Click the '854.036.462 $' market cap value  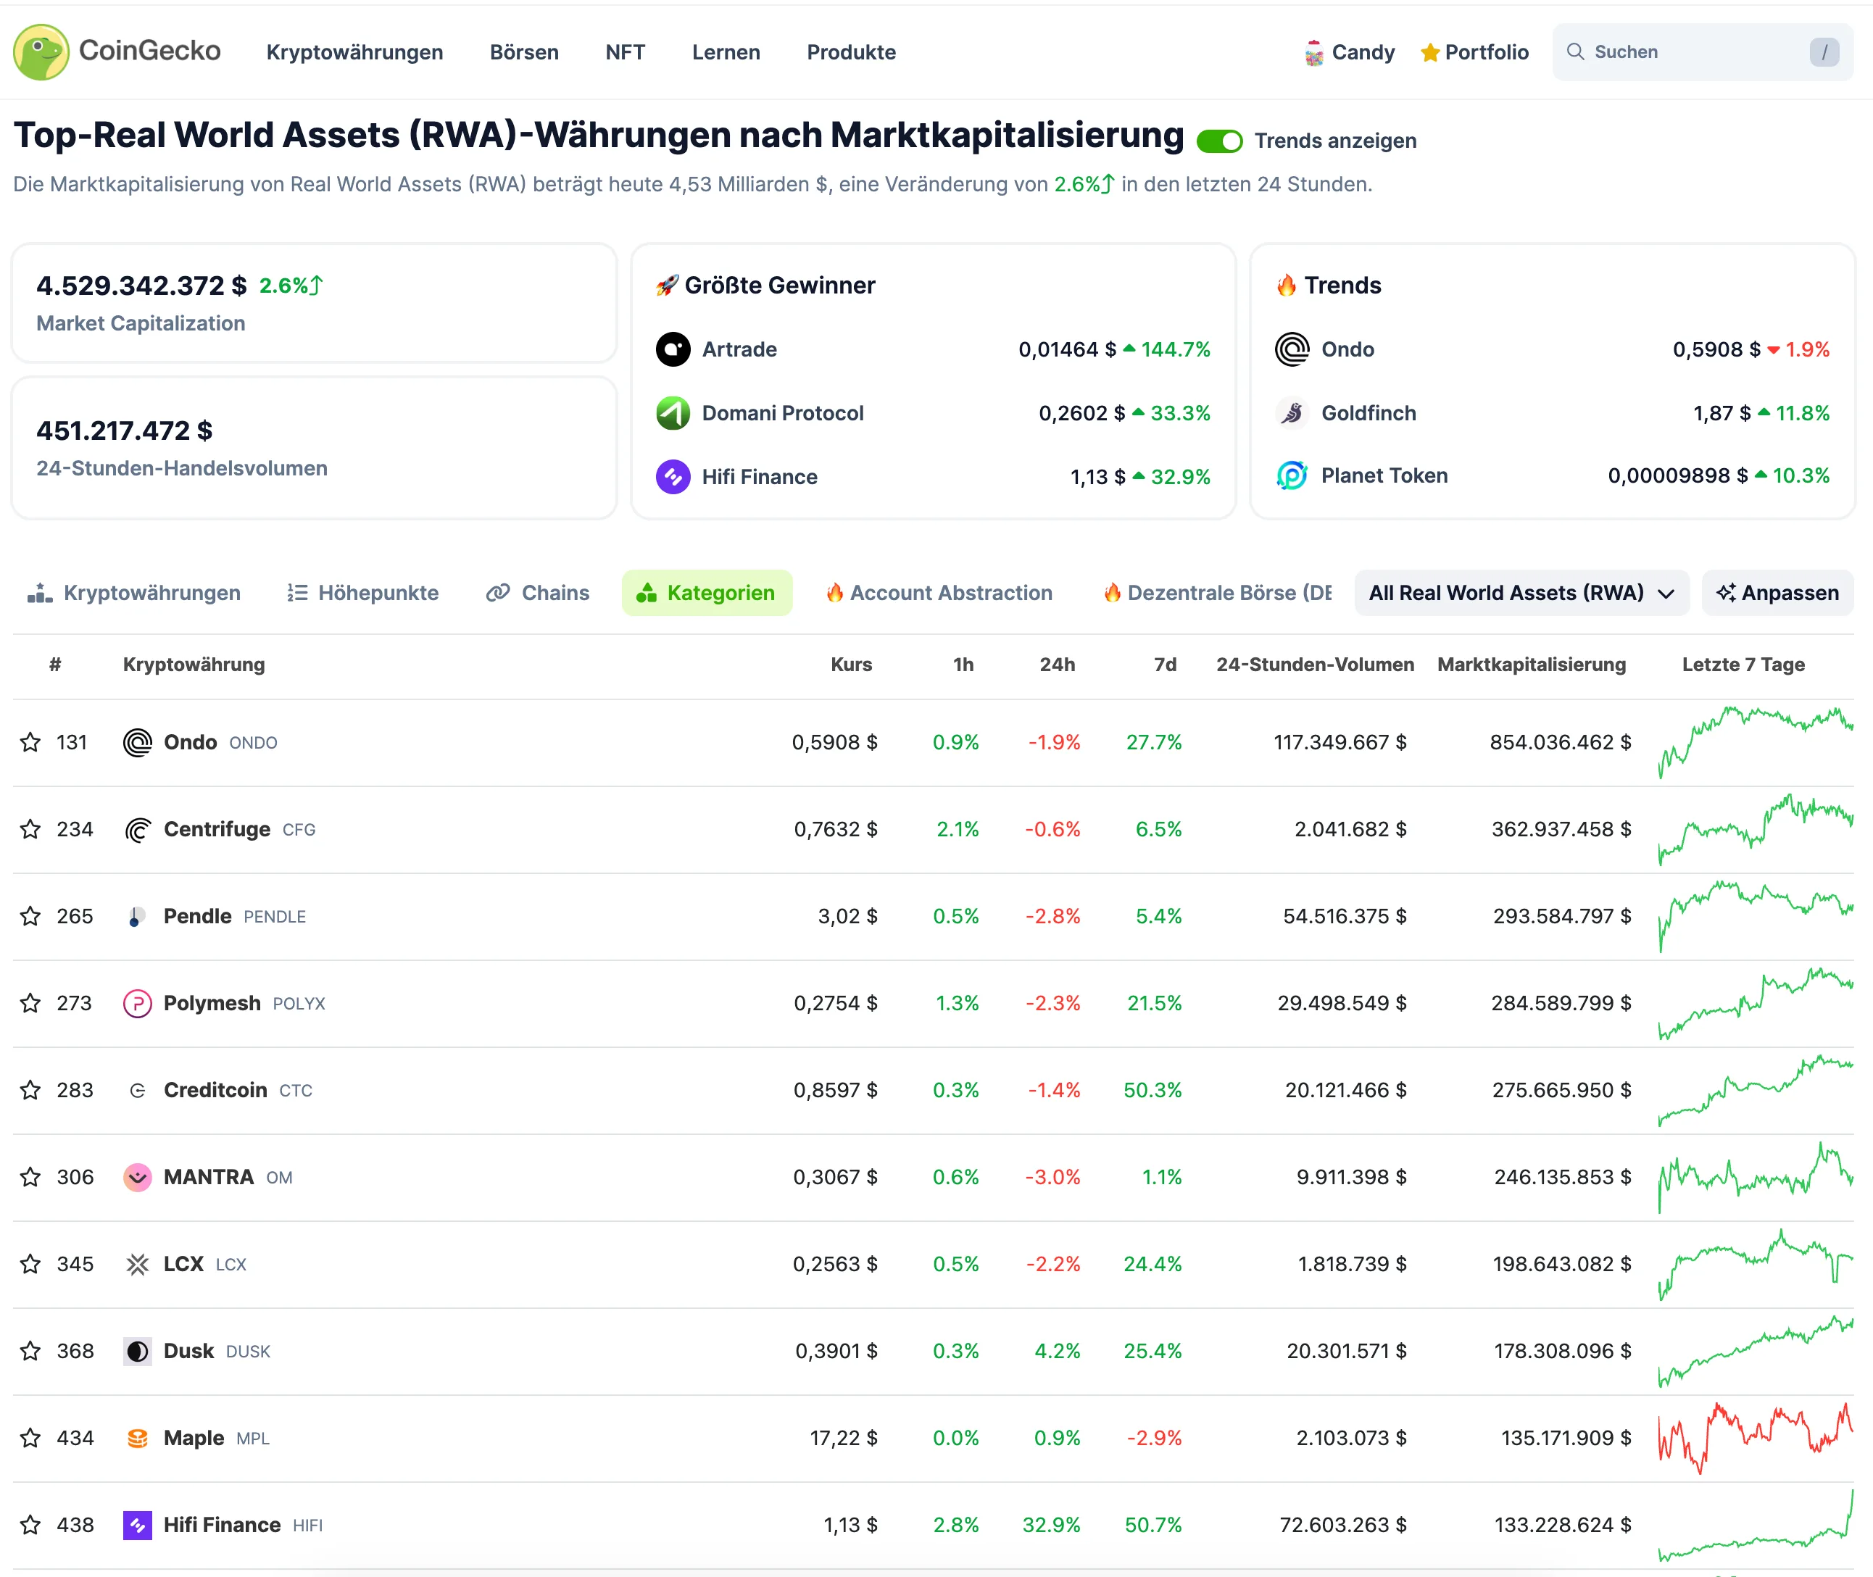(1560, 742)
